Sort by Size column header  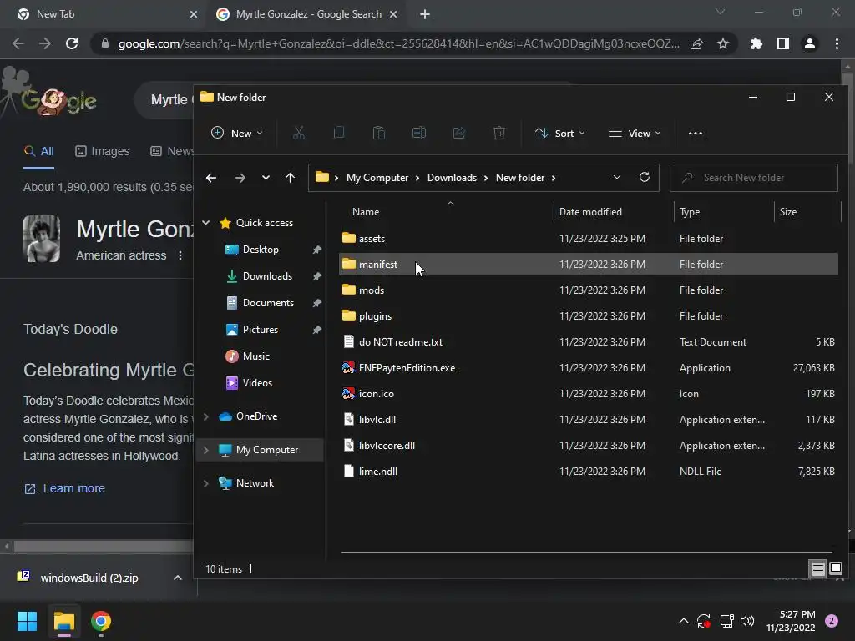coord(807,211)
